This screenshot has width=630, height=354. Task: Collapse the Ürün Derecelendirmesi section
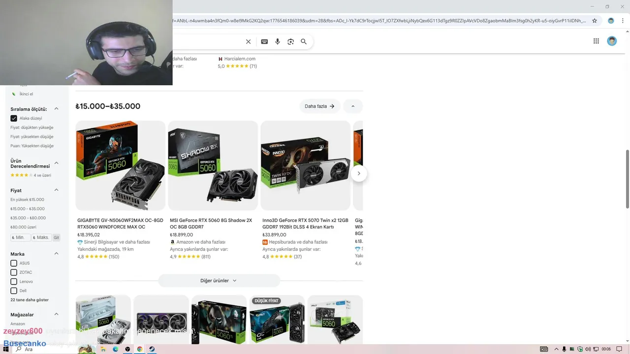pyautogui.click(x=56, y=163)
